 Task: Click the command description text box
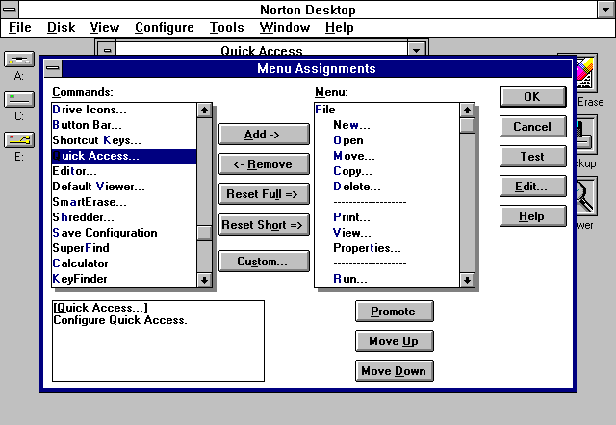(x=158, y=340)
